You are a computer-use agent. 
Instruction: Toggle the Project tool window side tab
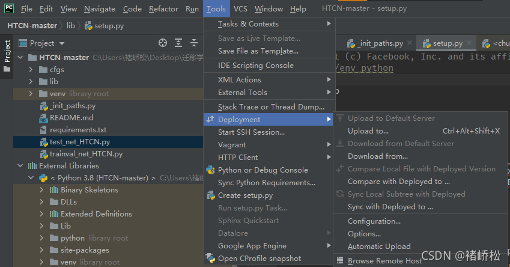coord(7,56)
